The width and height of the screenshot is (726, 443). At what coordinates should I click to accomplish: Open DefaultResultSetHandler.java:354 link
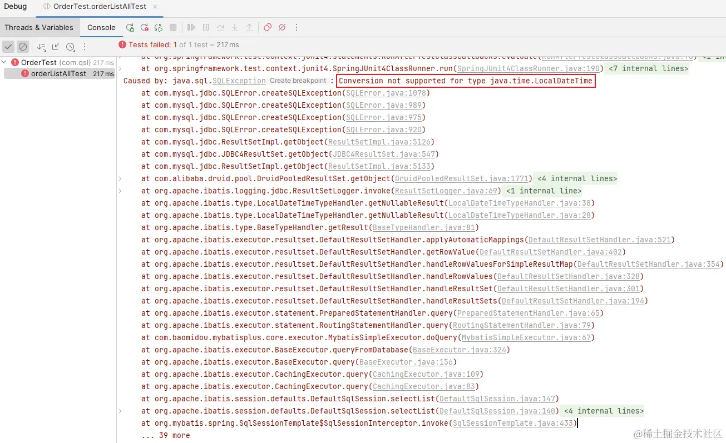pyautogui.click(x=648, y=264)
